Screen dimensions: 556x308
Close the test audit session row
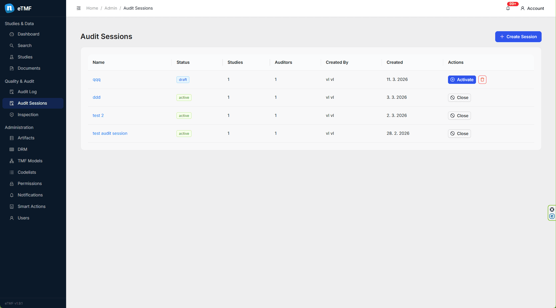click(459, 134)
